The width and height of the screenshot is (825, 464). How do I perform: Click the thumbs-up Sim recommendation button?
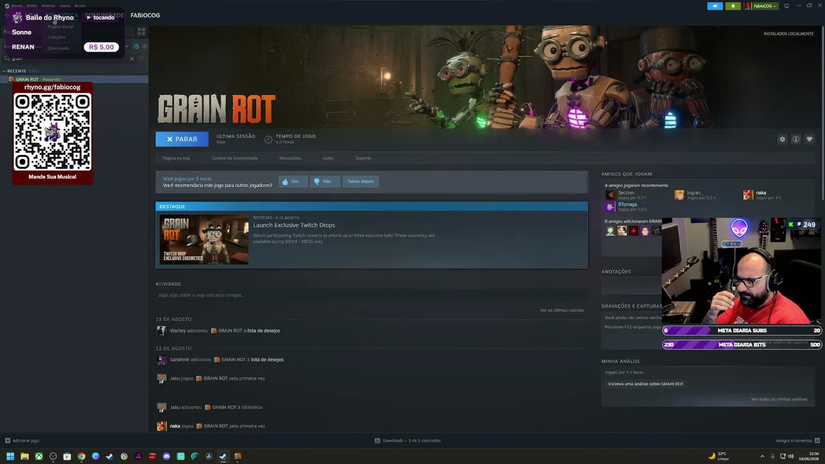tap(293, 181)
